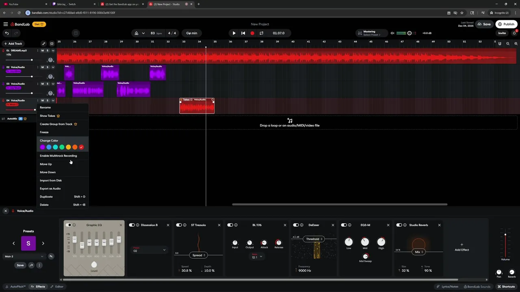Expand the metronome options chevron
Viewport: 520px width, 292px height.
tap(143, 33)
